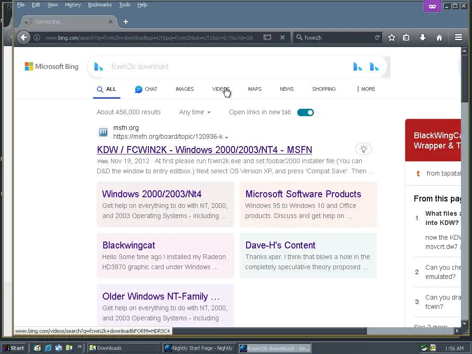Click the vertical scrollbar down arrow
Image resolution: width=472 pixels, height=354 pixels.
coord(465,323)
